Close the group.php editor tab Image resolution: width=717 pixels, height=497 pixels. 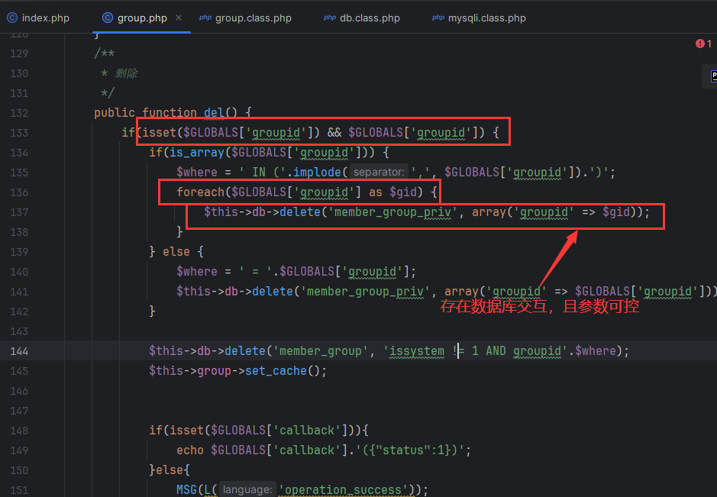click(x=178, y=18)
